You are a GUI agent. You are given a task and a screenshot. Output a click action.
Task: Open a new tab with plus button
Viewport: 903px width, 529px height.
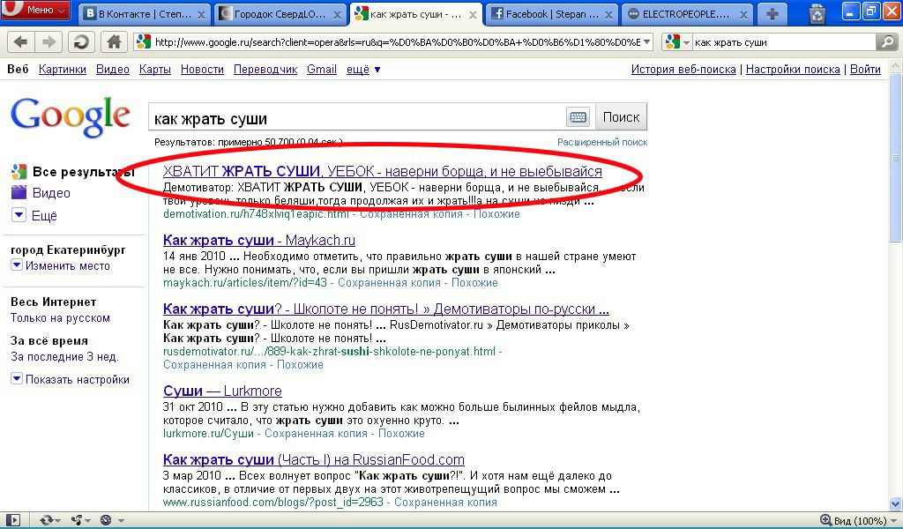point(772,13)
